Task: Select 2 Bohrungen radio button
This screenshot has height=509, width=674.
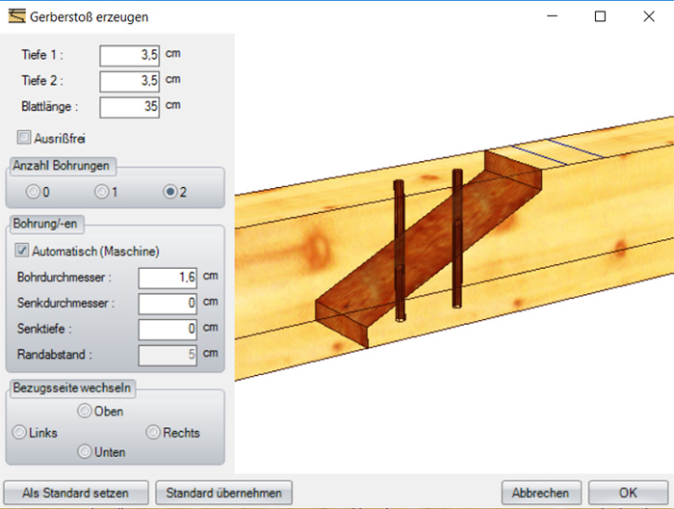Action: [x=170, y=192]
